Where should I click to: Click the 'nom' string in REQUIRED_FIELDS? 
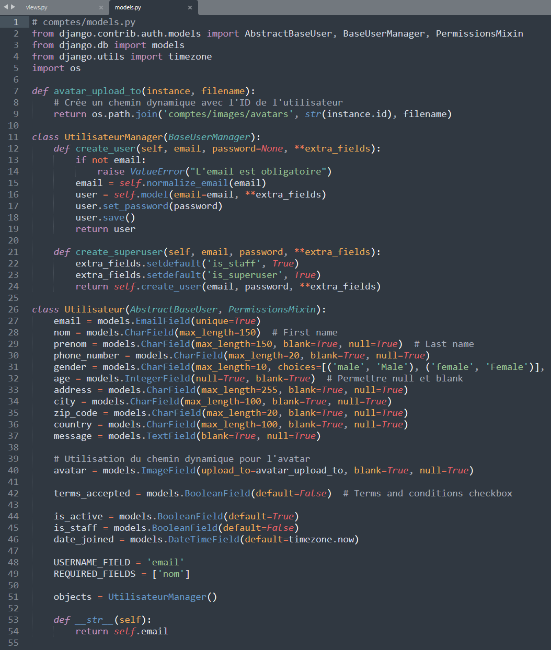pos(171,574)
